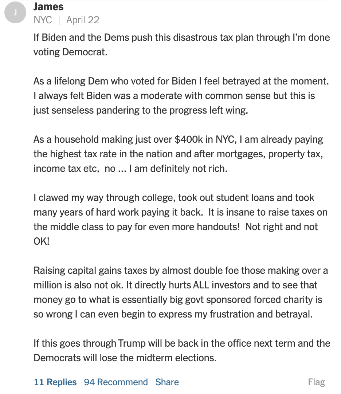Click the paragraph starting "Raising capital gains taxes"
341x394 pixels.
point(181,292)
